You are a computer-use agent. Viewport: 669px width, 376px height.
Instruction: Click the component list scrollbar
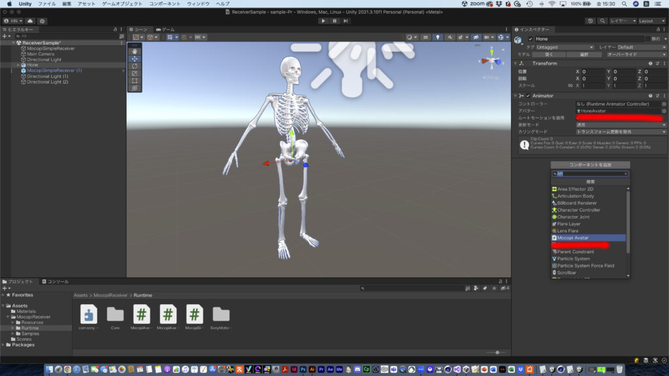tap(628, 222)
